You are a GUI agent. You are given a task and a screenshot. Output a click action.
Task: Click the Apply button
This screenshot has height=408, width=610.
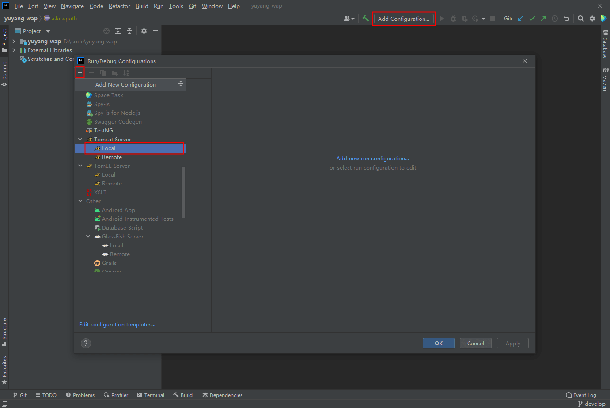coord(513,343)
